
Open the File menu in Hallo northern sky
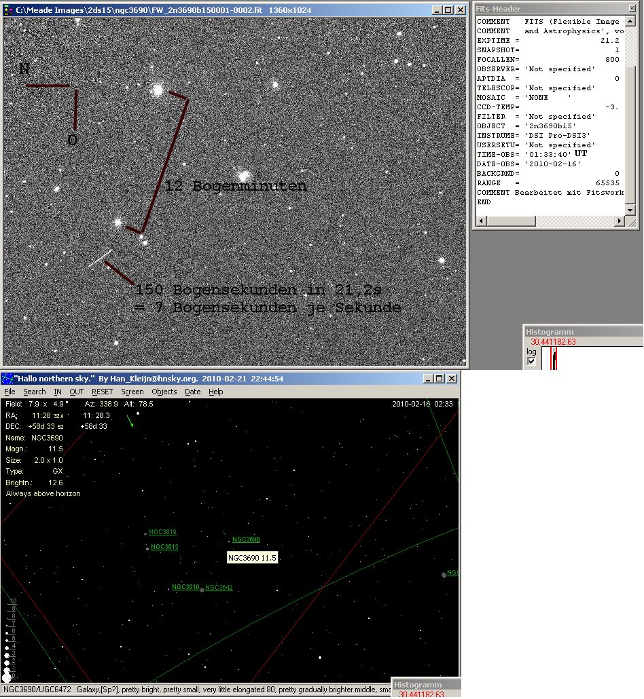[10, 392]
